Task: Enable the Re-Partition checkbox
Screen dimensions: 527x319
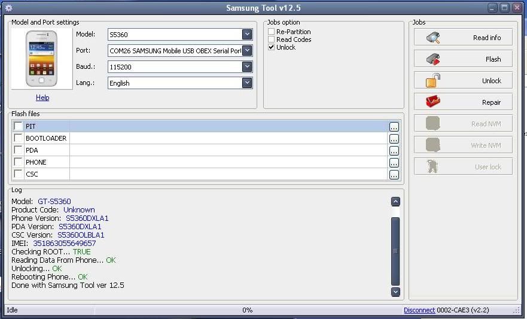Action: pyautogui.click(x=271, y=32)
